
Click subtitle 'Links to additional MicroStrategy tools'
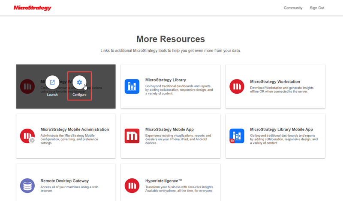click(x=170, y=50)
